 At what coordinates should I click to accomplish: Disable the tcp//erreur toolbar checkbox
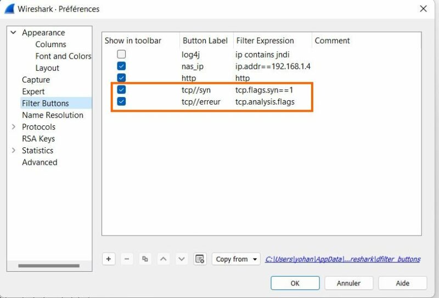[121, 101]
